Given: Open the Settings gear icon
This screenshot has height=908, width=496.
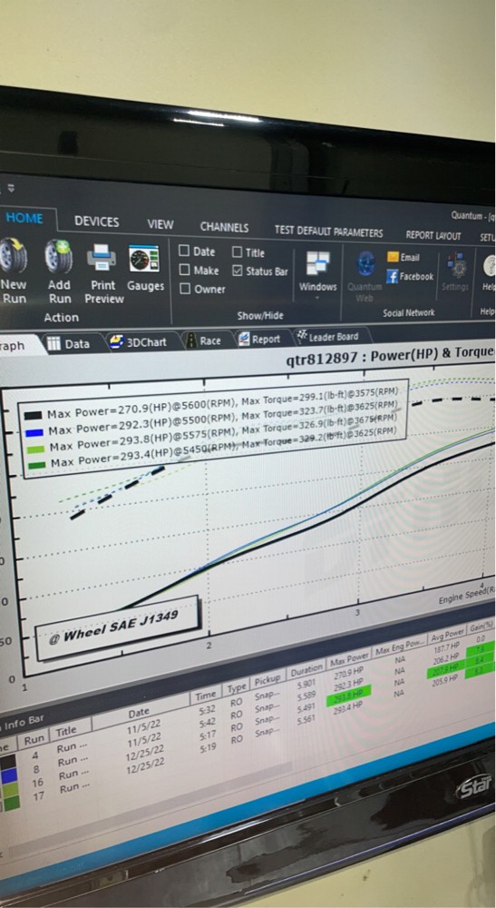Looking at the screenshot, I should pyautogui.click(x=457, y=266).
